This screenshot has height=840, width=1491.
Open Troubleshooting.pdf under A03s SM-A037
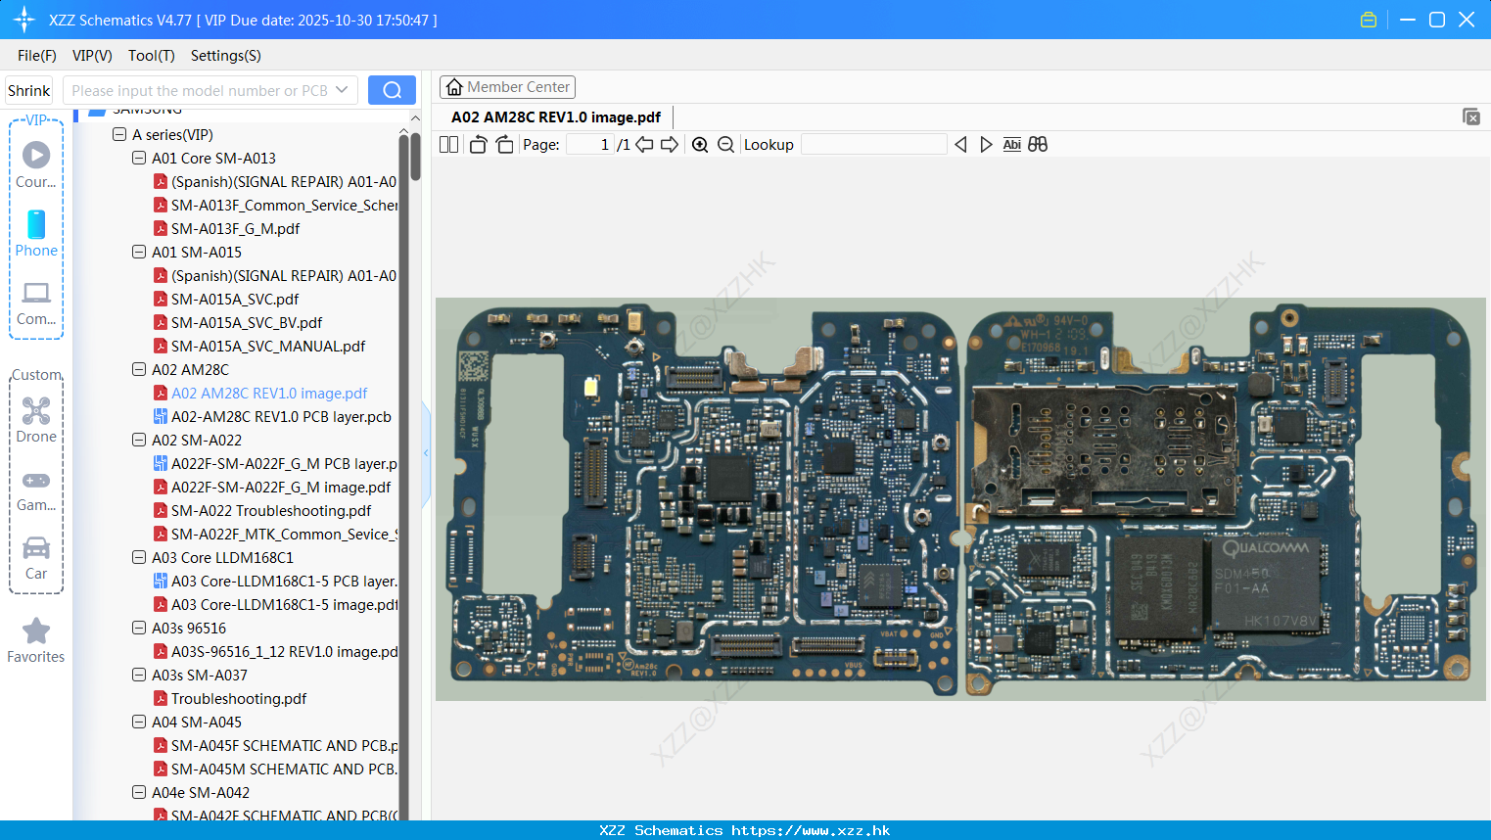click(239, 698)
